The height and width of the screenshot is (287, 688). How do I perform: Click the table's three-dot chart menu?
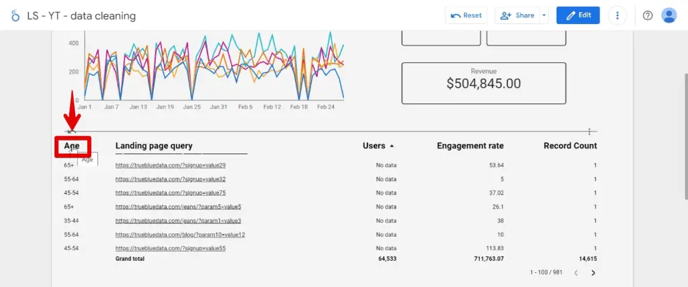(589, 131)
